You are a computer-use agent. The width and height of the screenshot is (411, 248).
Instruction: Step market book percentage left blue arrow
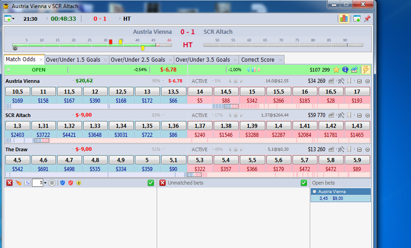pyautogui.click(x=248, y=70)
